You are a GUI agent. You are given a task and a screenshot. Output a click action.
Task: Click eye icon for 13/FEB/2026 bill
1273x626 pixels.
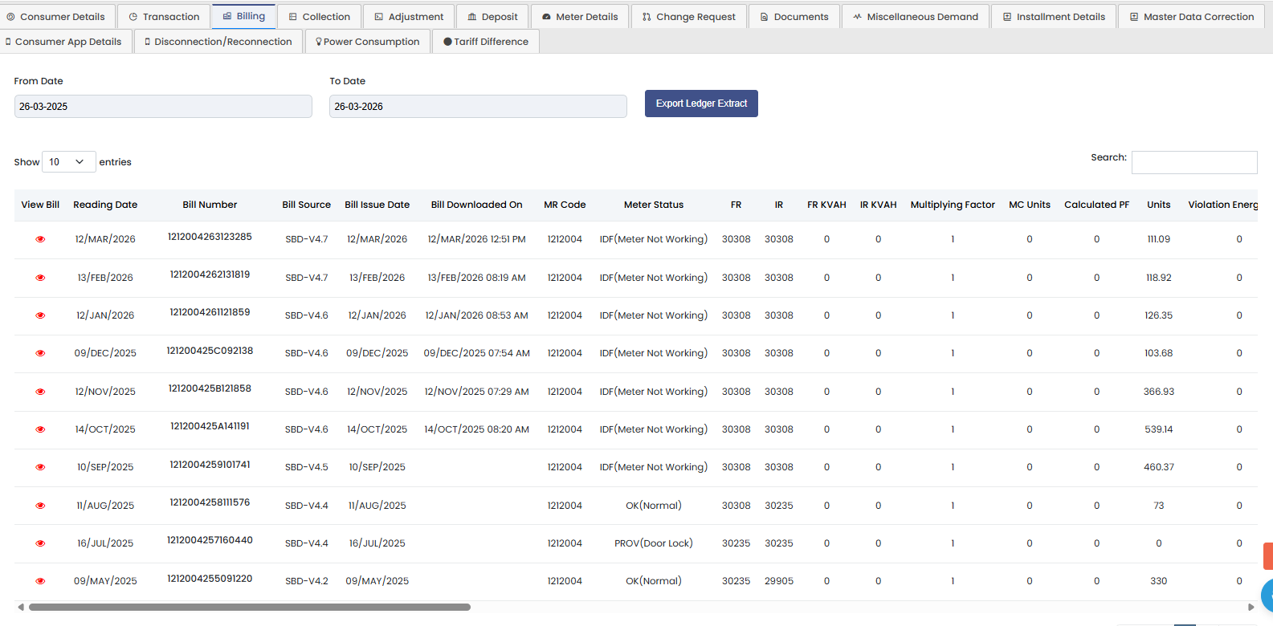click(x=40, y=278)
